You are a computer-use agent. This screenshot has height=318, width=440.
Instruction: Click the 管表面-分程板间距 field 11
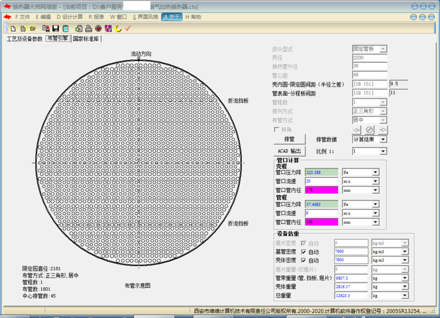[398, 92]
